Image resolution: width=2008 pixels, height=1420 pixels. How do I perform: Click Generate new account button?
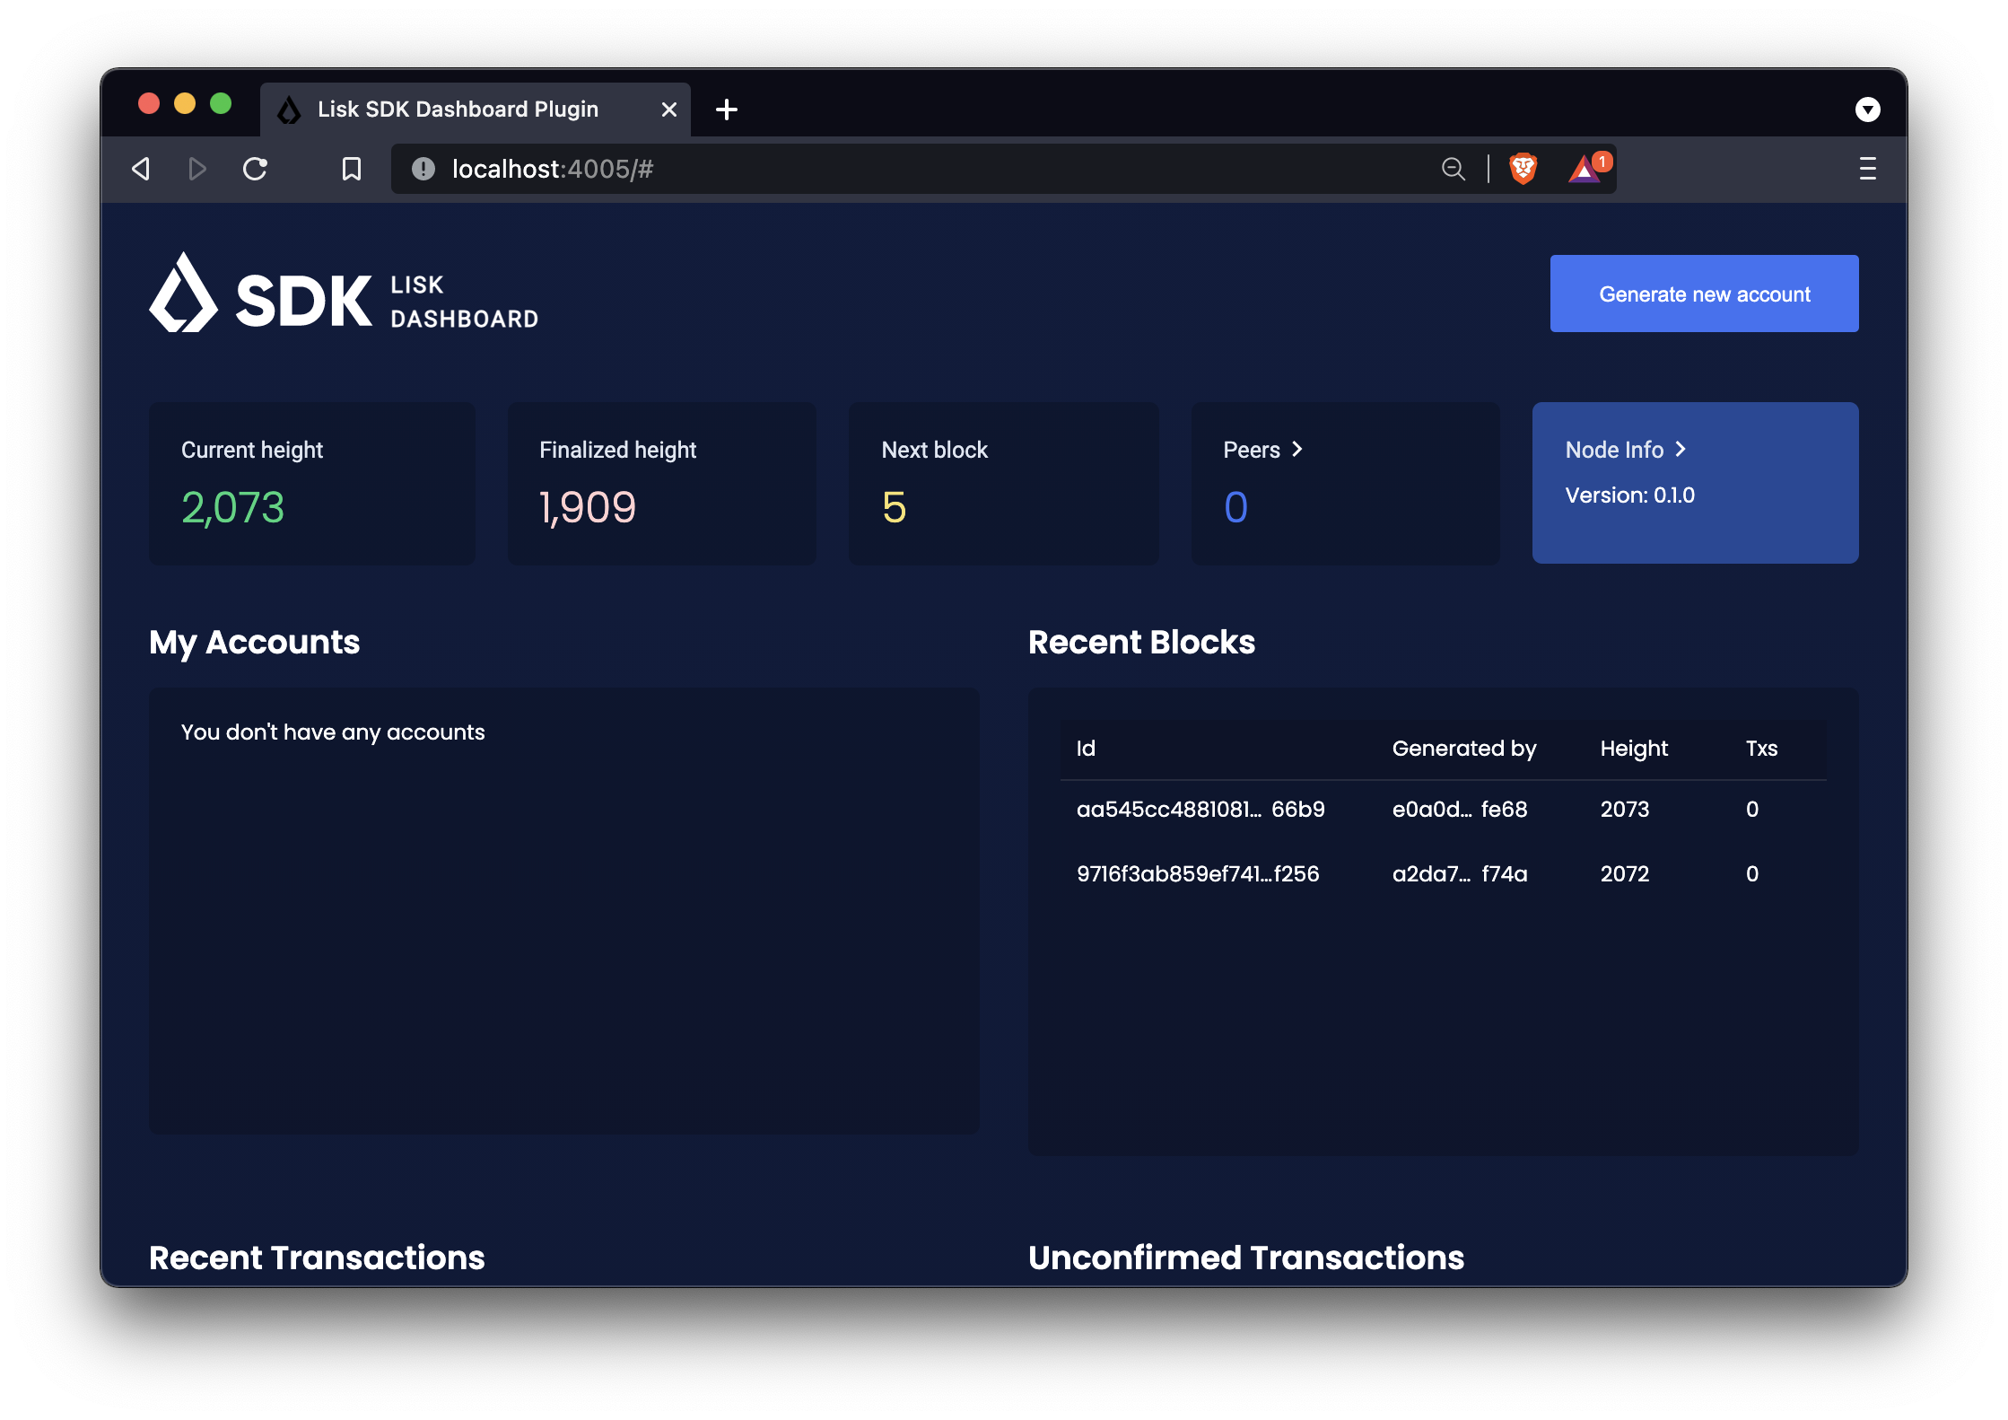pos(1704,294)
